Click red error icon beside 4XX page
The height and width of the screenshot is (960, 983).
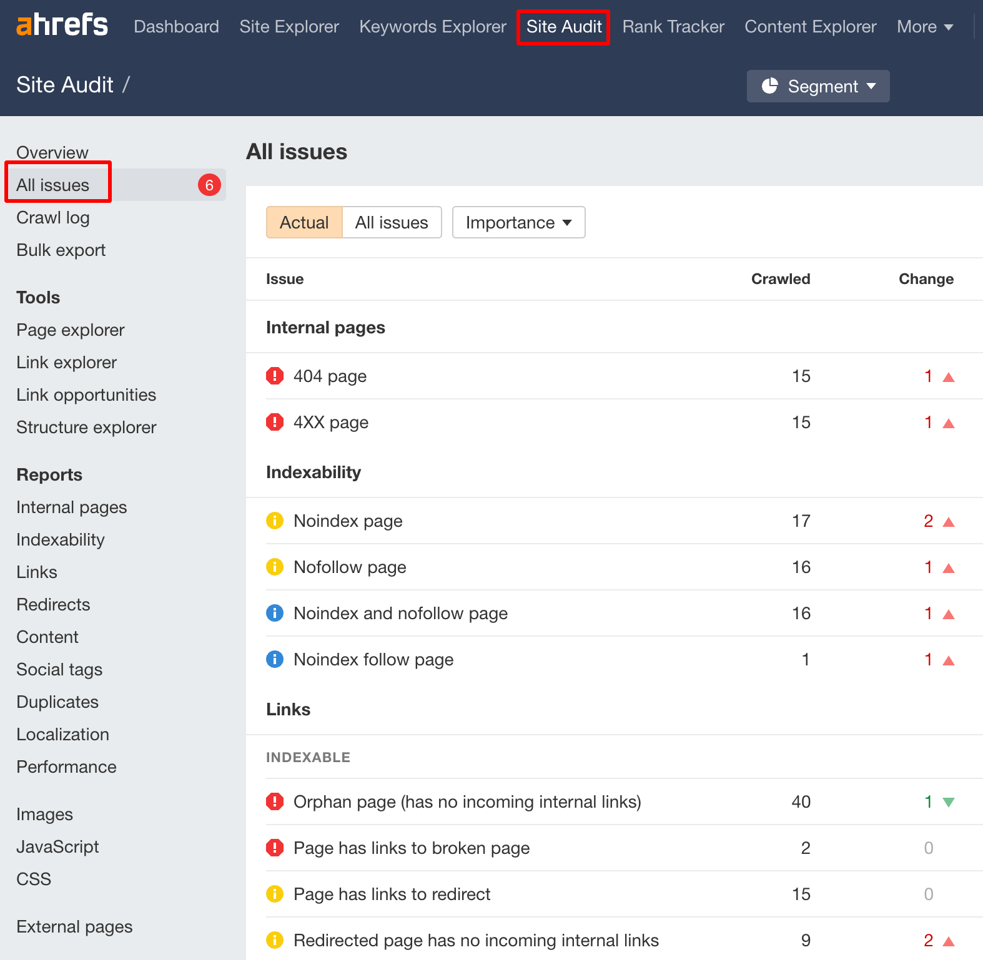click(275, 422)
